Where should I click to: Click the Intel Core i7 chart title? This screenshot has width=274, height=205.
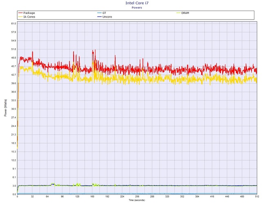[x=137, y=3]
